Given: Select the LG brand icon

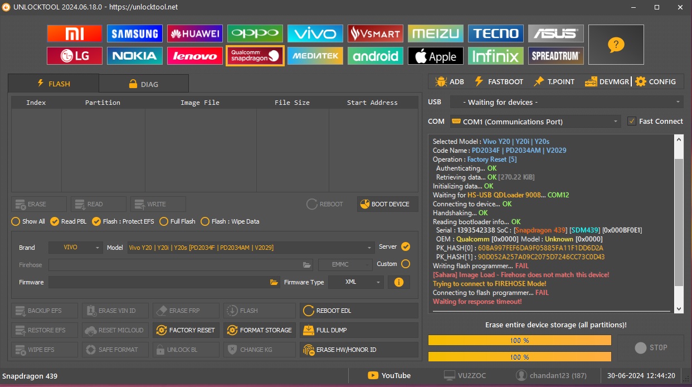Looking at the screenshot, I should pos(75,56).
